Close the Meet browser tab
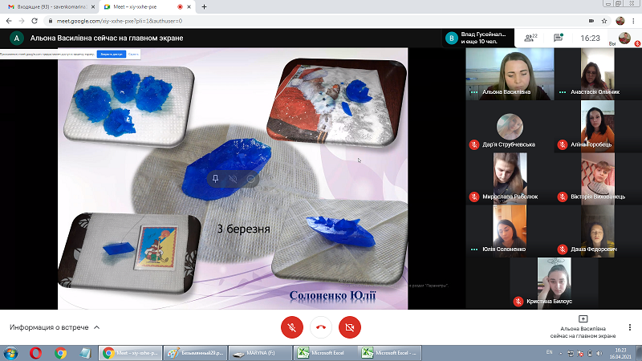 [189, 7]
